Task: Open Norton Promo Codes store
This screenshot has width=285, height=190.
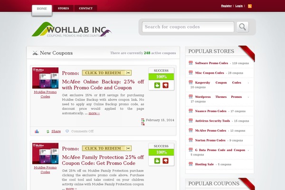Action: pyautogui.click(x=210, y=141)
